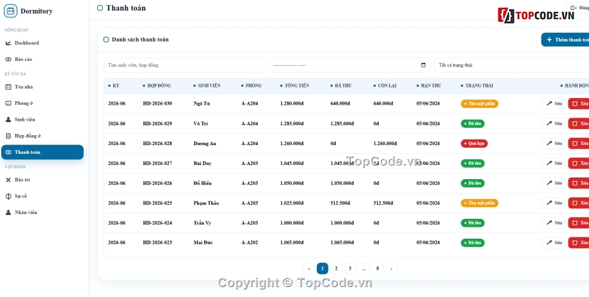This screenshot has width=589, height=297.
Task: Go to page 3
Action: pyautogui.click(x=350, y=268)
